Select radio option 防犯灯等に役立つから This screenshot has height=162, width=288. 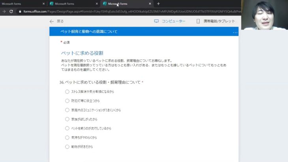(67, 101)
